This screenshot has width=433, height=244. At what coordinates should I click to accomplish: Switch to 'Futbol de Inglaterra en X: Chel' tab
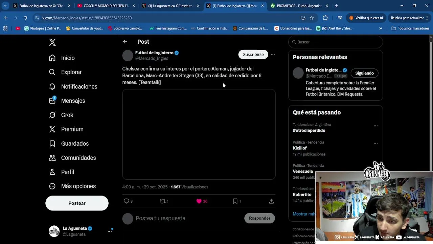[41, 6]
